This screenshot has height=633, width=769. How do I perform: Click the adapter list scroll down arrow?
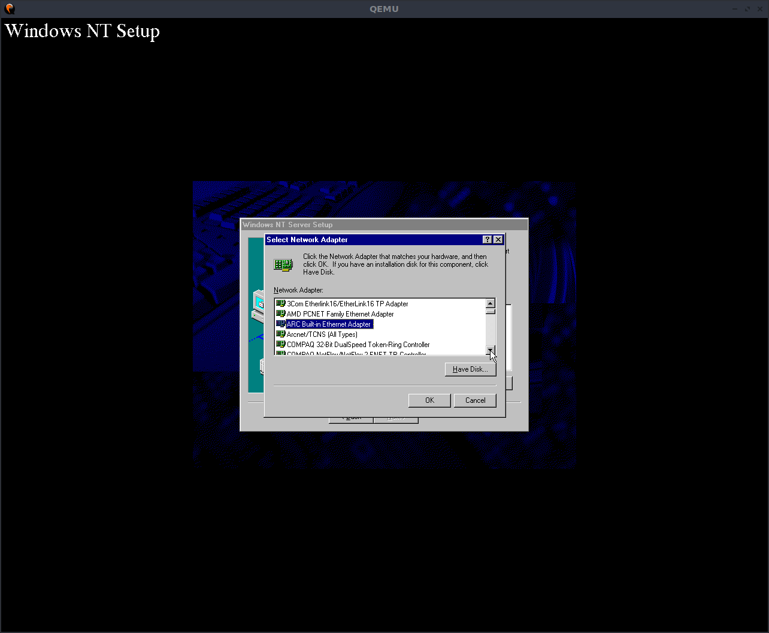(491, 350)
